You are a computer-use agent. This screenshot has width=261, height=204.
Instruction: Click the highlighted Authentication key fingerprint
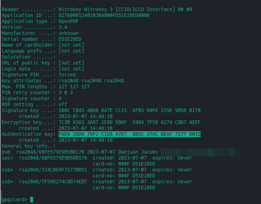coord(130,134)
